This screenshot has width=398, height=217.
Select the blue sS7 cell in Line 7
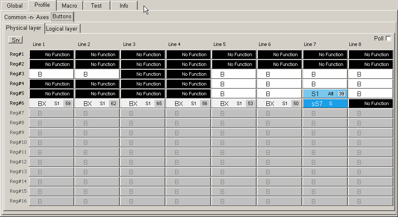(325, 103)
